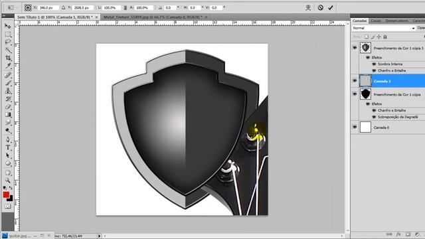The image size is (425, 239).
Task: Select the Lasso tool
Action: coord(8,42)
